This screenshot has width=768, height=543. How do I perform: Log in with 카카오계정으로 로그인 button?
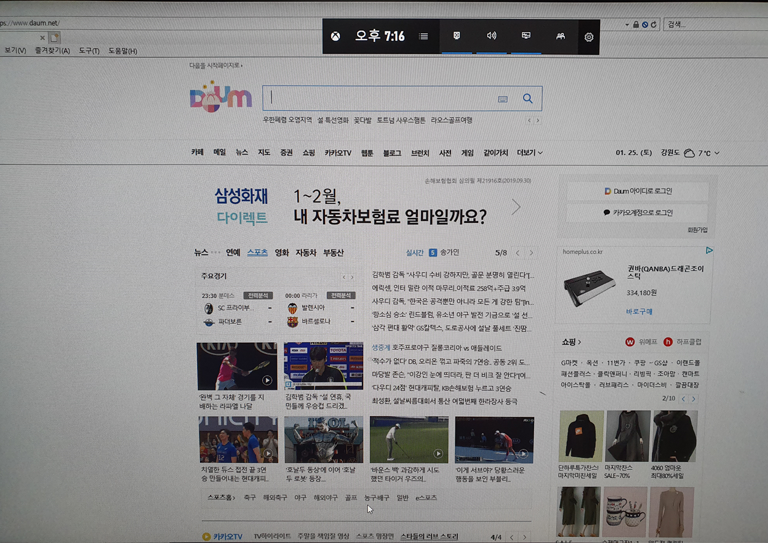(x=638, y=212)
